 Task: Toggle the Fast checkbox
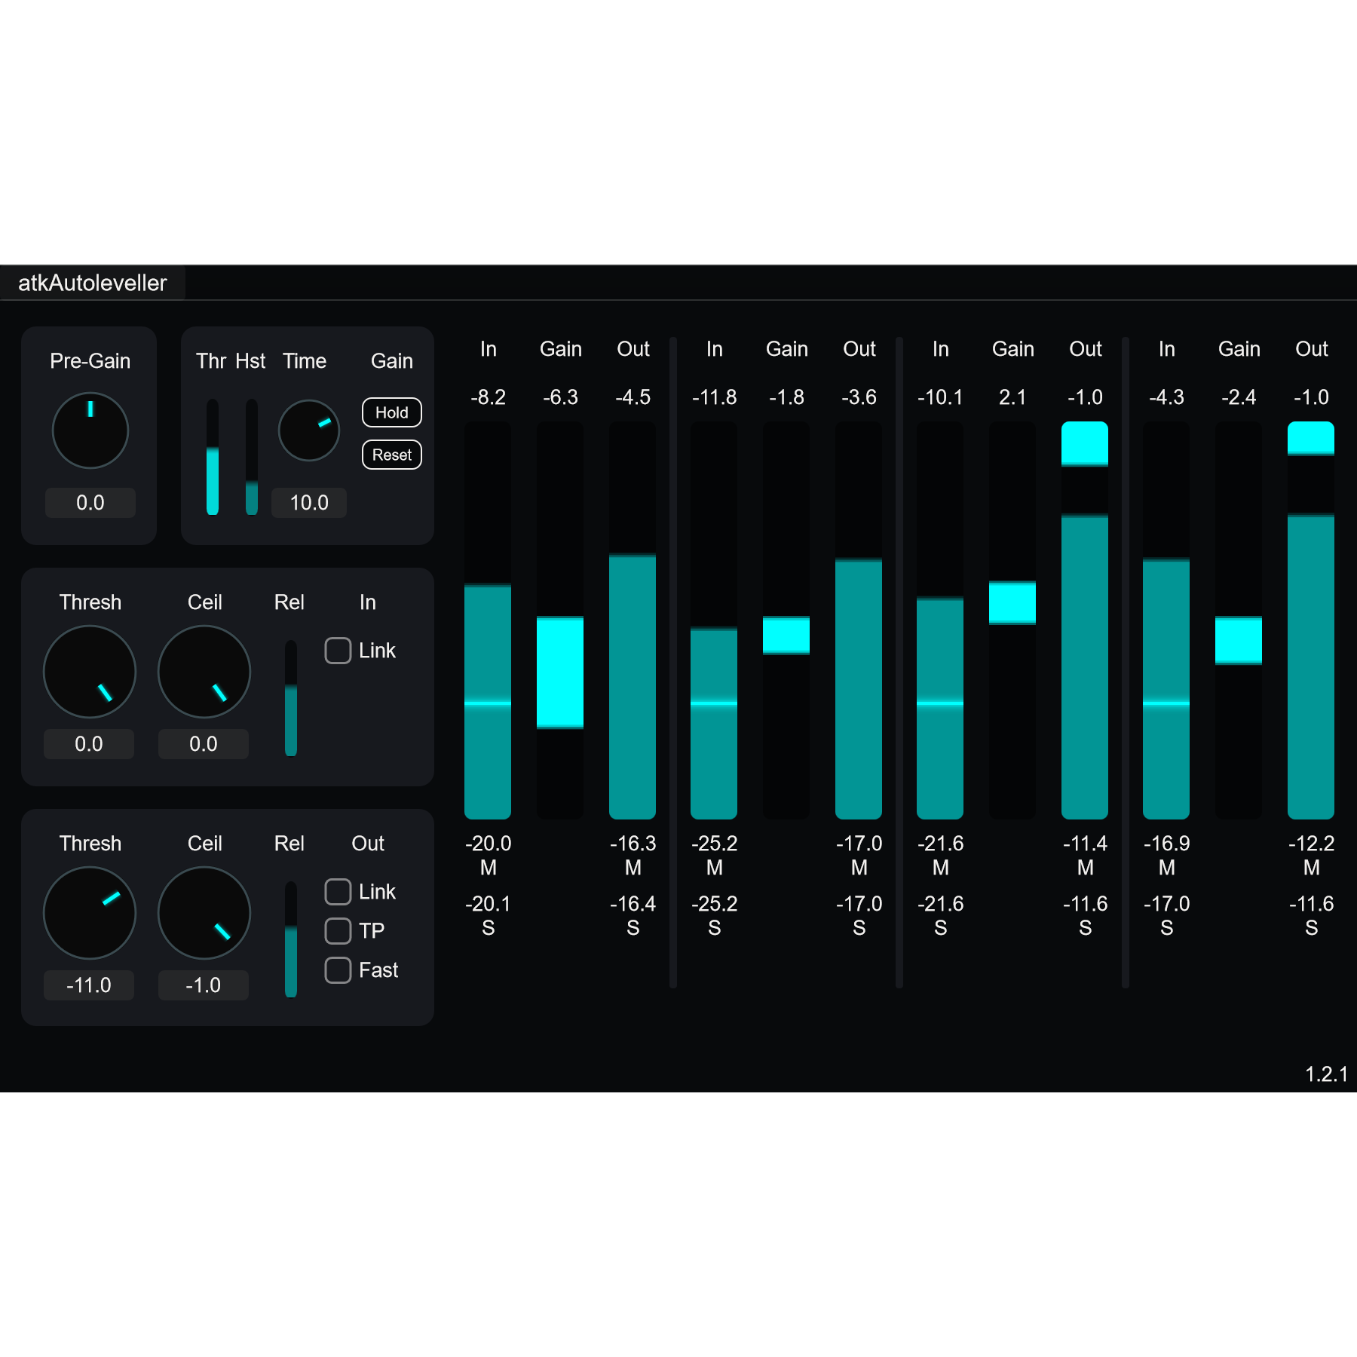click(x=338, y=970)
